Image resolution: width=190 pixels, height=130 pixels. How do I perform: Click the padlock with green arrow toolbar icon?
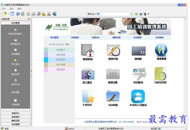(x=44, y=14)
